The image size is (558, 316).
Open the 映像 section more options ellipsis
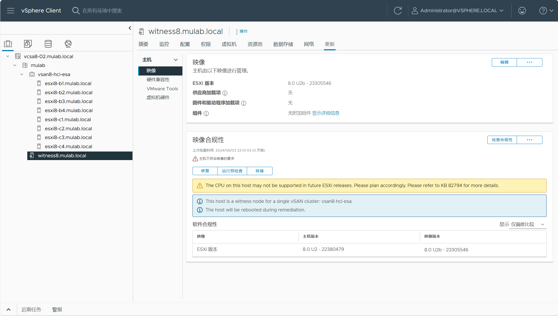pos(529,62)
